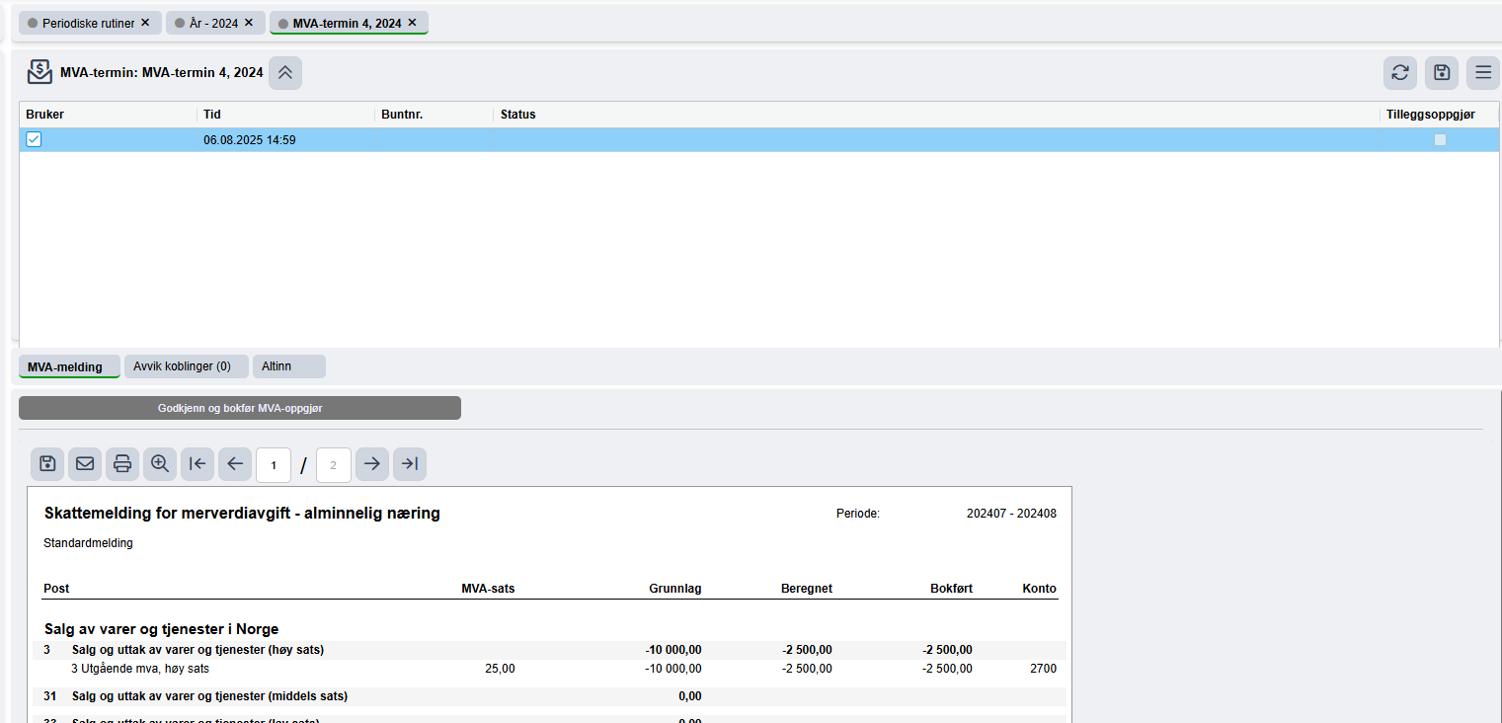The image size is (1502, 723).
Task: Go to the next report page
Action: (372, 464)
